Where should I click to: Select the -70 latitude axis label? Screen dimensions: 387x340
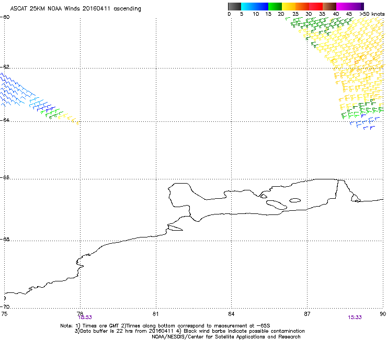pos(5,307)
